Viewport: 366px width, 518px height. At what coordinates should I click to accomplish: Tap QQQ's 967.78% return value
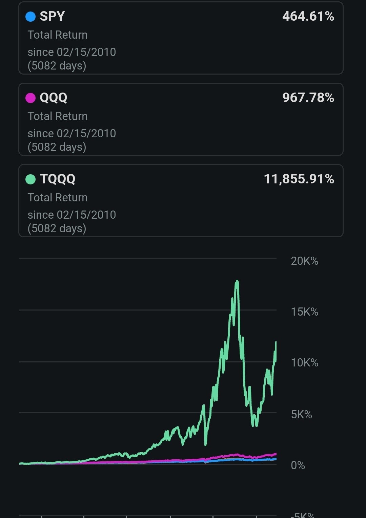(308, 98)
